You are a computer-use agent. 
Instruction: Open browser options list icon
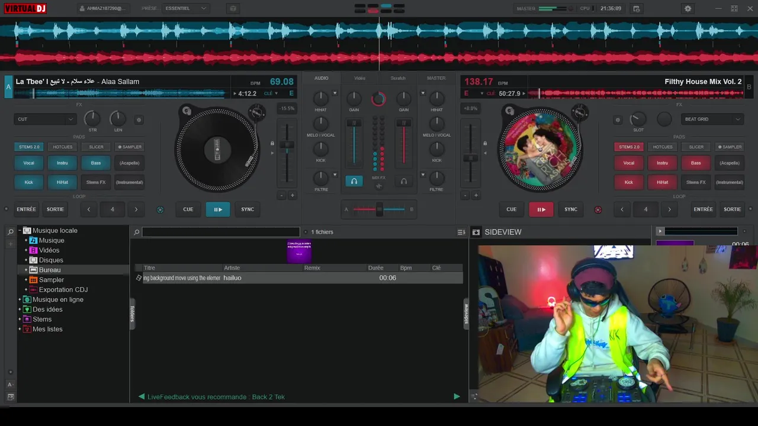pyautogui.click(x=461, y=232)
